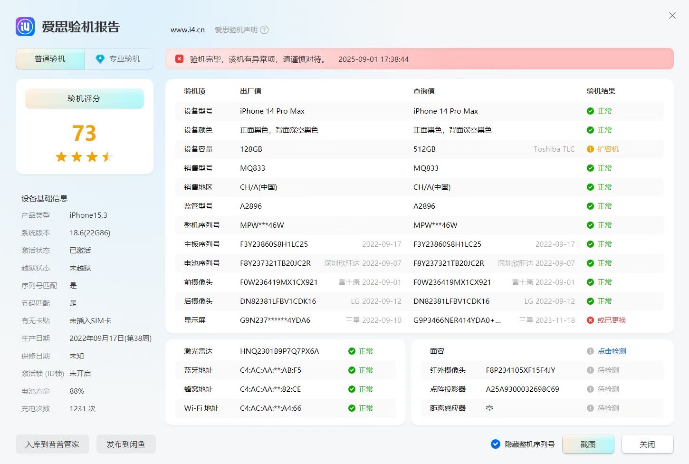Screen dimensions: 689x464
Task: Click the 爱思验机声明 statement link
Action: (x=236, y=30)
